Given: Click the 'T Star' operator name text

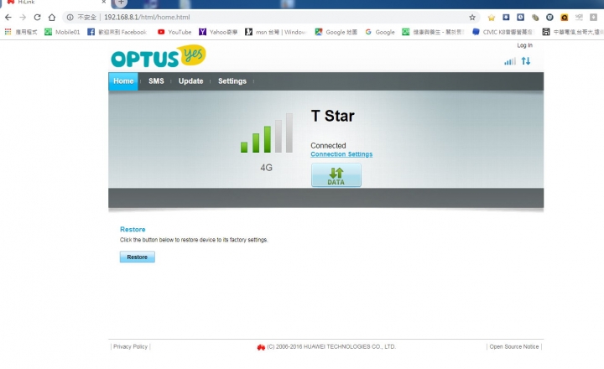Looking at the screenshot, I should 332,116.
